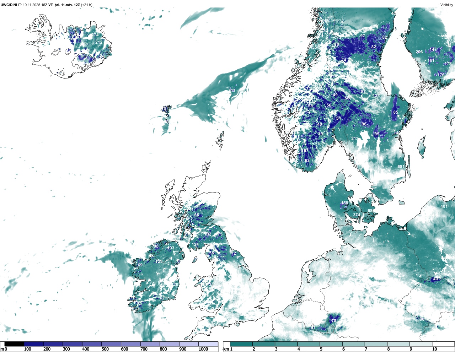Click the 900–1000 m pale lavender legend swatch
The width and height of the screenshot is (455, 352).
pyautogui.click(x=189, y=344)
